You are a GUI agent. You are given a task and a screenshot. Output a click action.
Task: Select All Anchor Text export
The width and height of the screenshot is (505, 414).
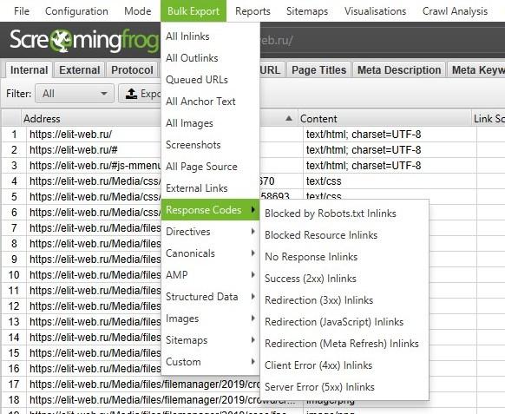pyautogui.click(x=210, y=102)
